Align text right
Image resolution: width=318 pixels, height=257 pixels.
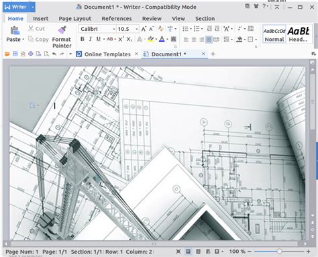[x=201, y=40]
